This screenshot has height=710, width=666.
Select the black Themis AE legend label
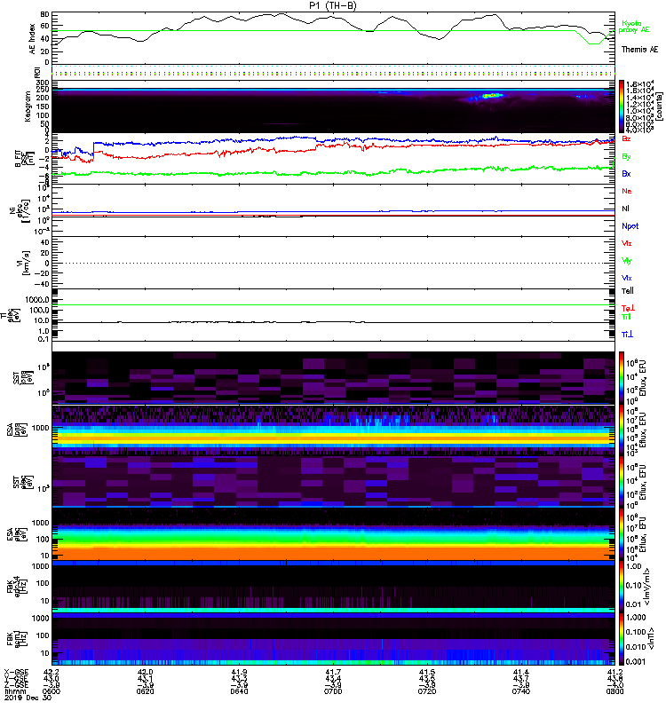[x=639, y=50]
